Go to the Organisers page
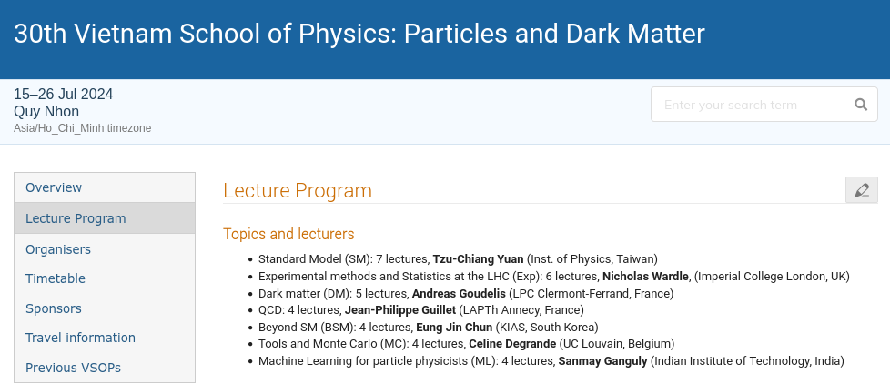Viewport: 890px width, 384px height. [x=58, y=248]
